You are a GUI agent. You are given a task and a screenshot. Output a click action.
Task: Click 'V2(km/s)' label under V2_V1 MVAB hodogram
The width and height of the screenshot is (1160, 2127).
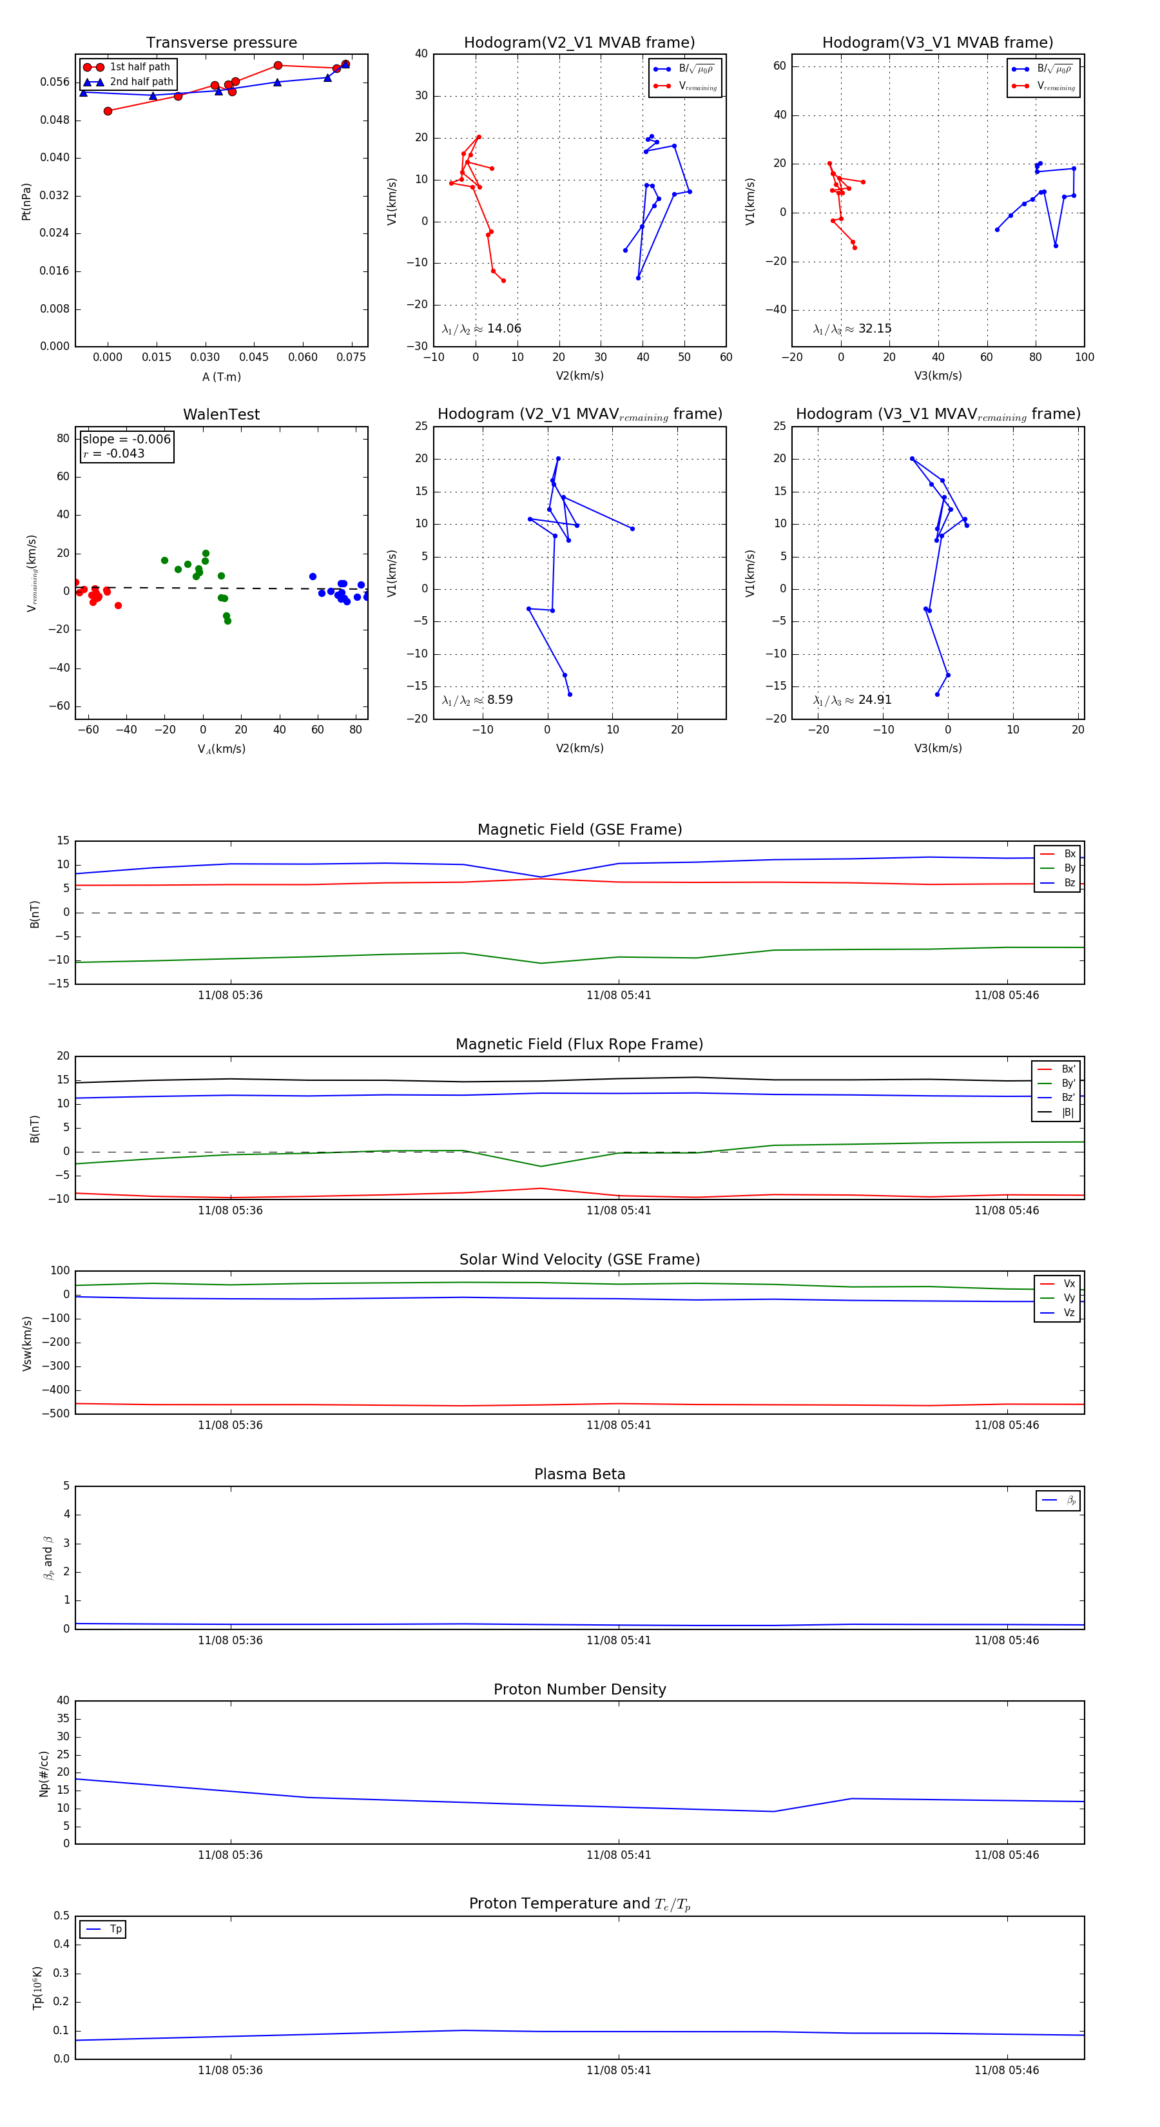579,376
